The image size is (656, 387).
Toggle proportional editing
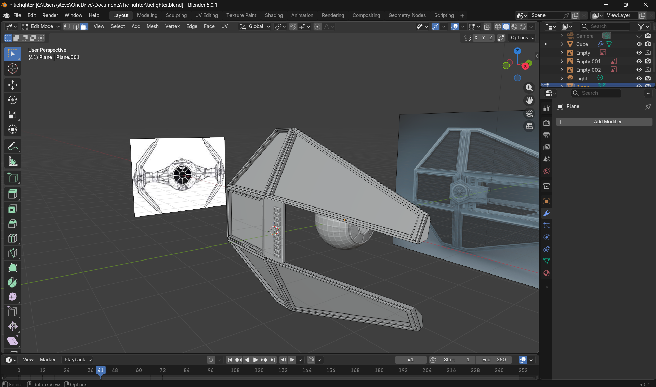pos(317,27)
